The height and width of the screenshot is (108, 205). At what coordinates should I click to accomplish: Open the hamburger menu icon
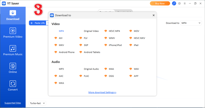(x=184, y=4)
